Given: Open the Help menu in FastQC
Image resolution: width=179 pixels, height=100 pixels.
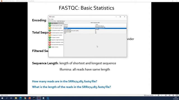Looking at the screenshot, I should click(52, 19).
